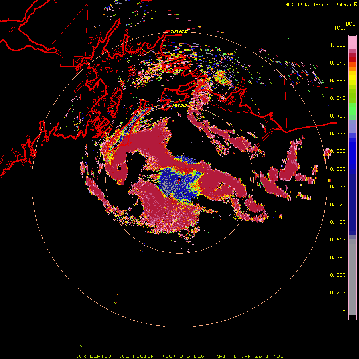Pick the gray band of the color scale

point(352,277)
